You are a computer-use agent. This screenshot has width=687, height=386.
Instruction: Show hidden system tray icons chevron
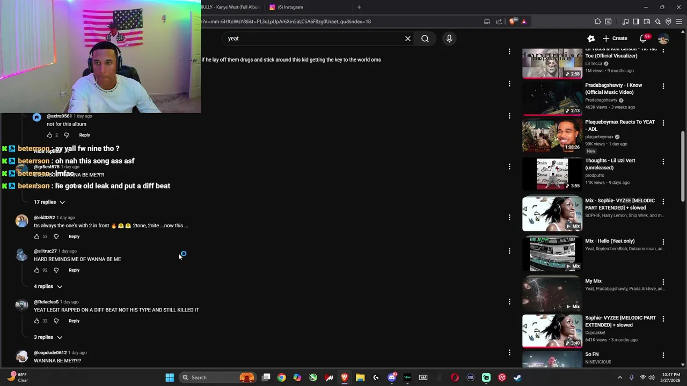pyautogui.click(x=620, y=377)
